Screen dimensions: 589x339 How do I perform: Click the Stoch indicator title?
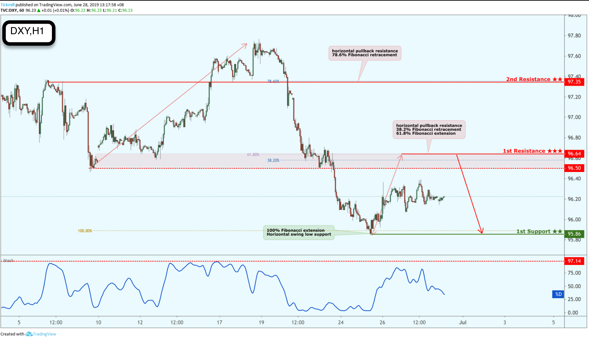click(x=8, y=261)
